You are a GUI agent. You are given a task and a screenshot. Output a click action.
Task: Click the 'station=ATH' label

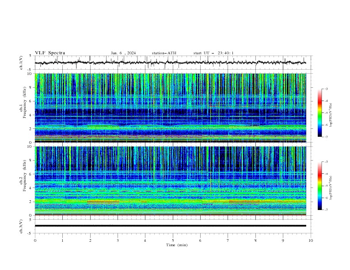(x=164, y=53)
